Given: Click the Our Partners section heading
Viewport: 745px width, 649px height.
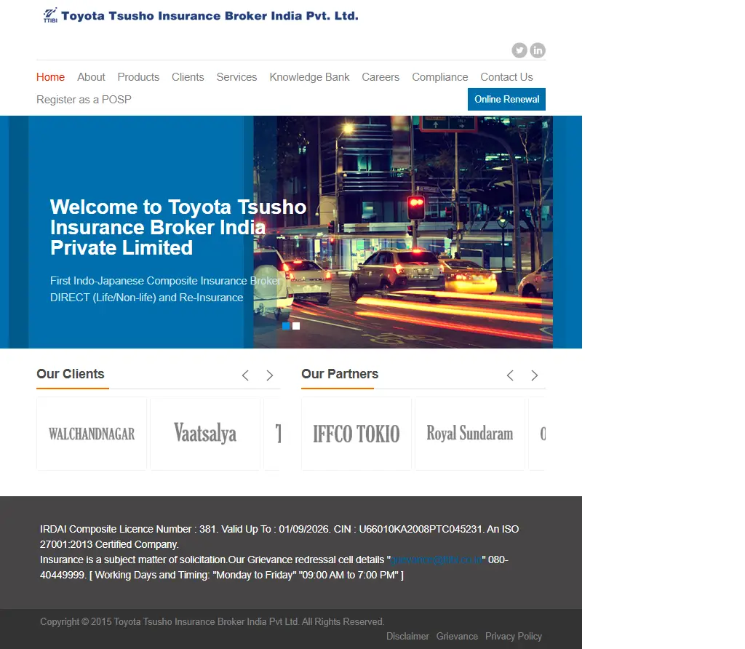Looking at the screenshot, I should [340, 374].
